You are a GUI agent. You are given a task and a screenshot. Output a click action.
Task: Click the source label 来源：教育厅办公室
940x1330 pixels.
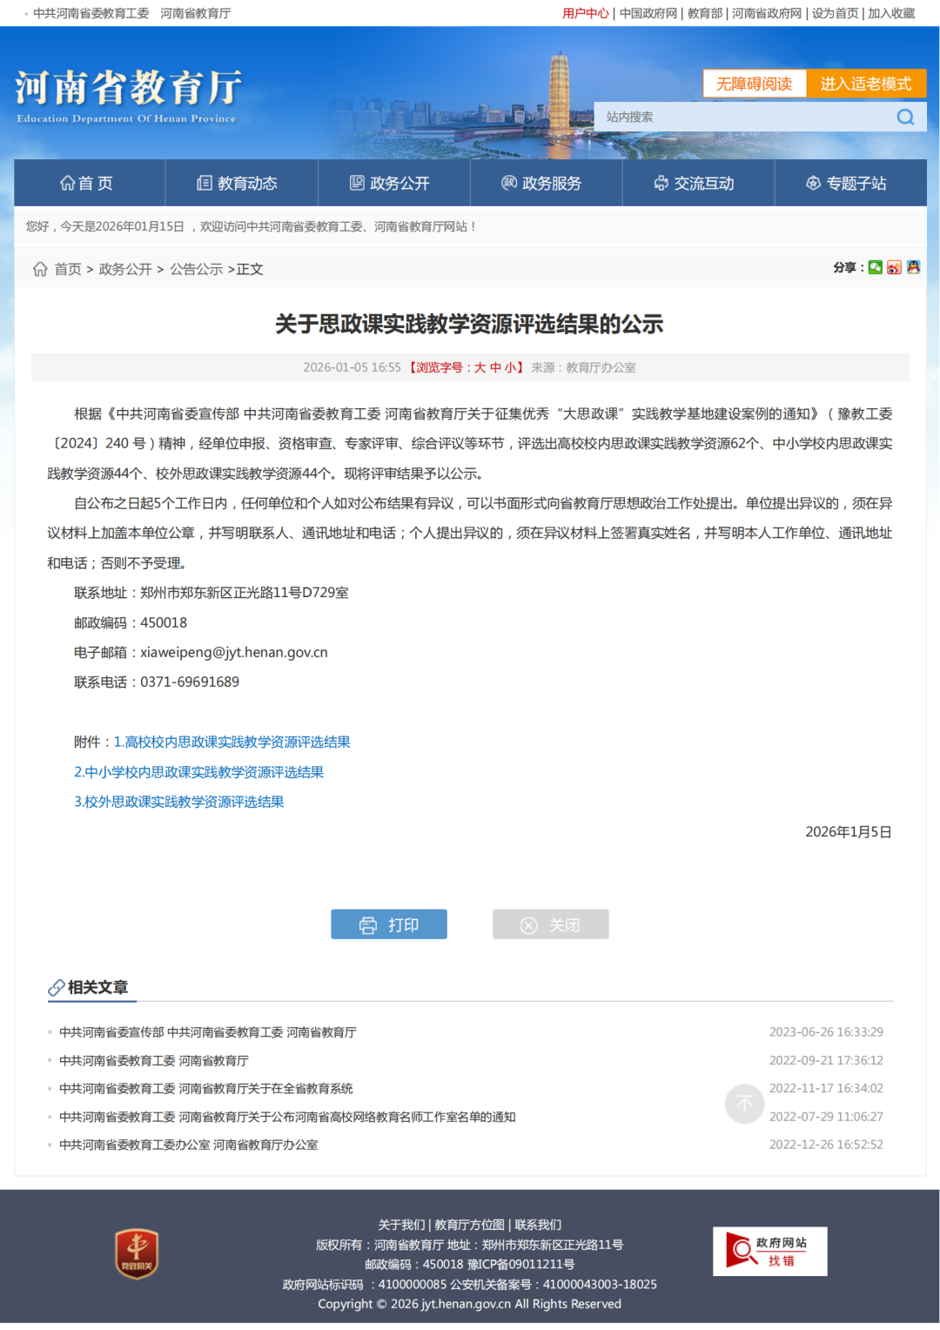click(x=583, y=367)
